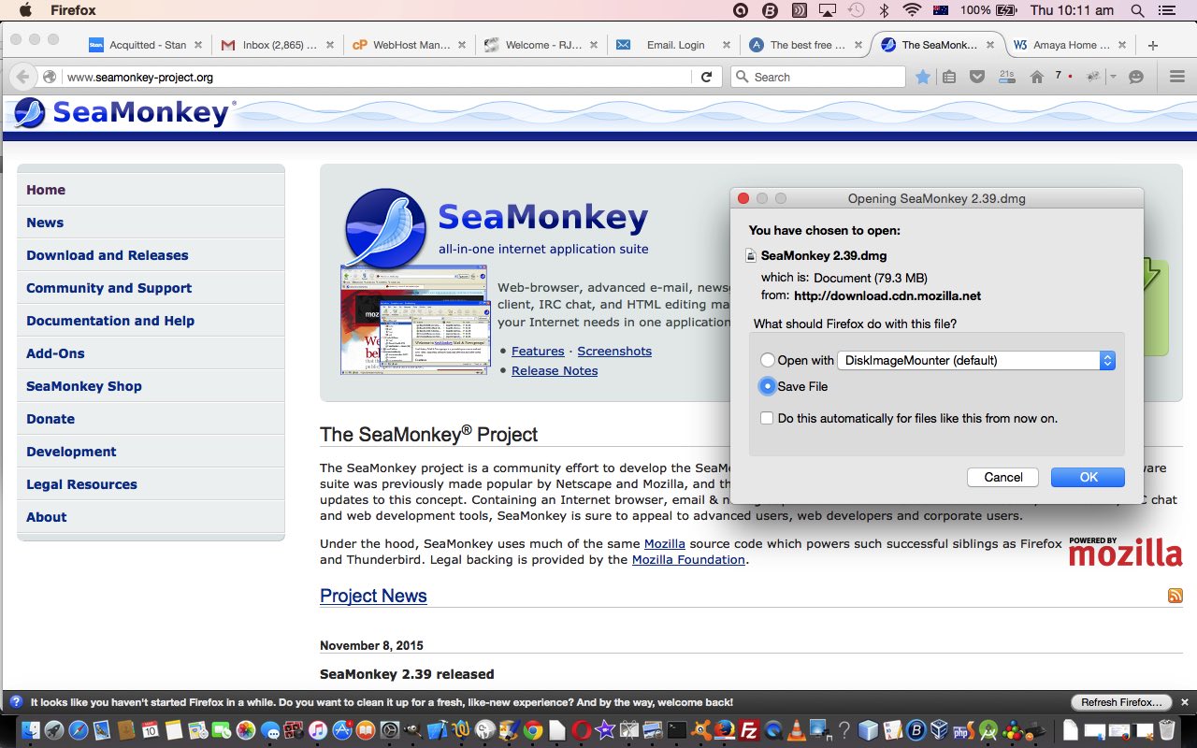Open the bookmarks list icon
The image size is (1197, 748).
(949, 77)
